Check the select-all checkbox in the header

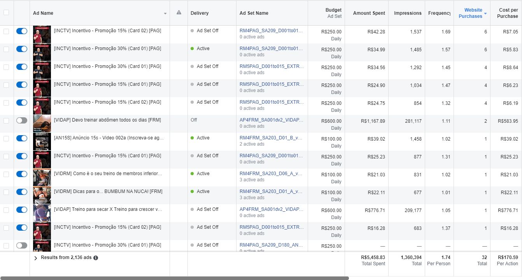pyautogui.click(x=6, y=12)
